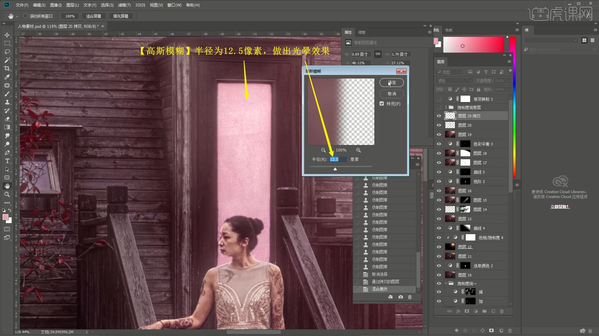Click the 取消 button in blur dialog

coord(392,94)
